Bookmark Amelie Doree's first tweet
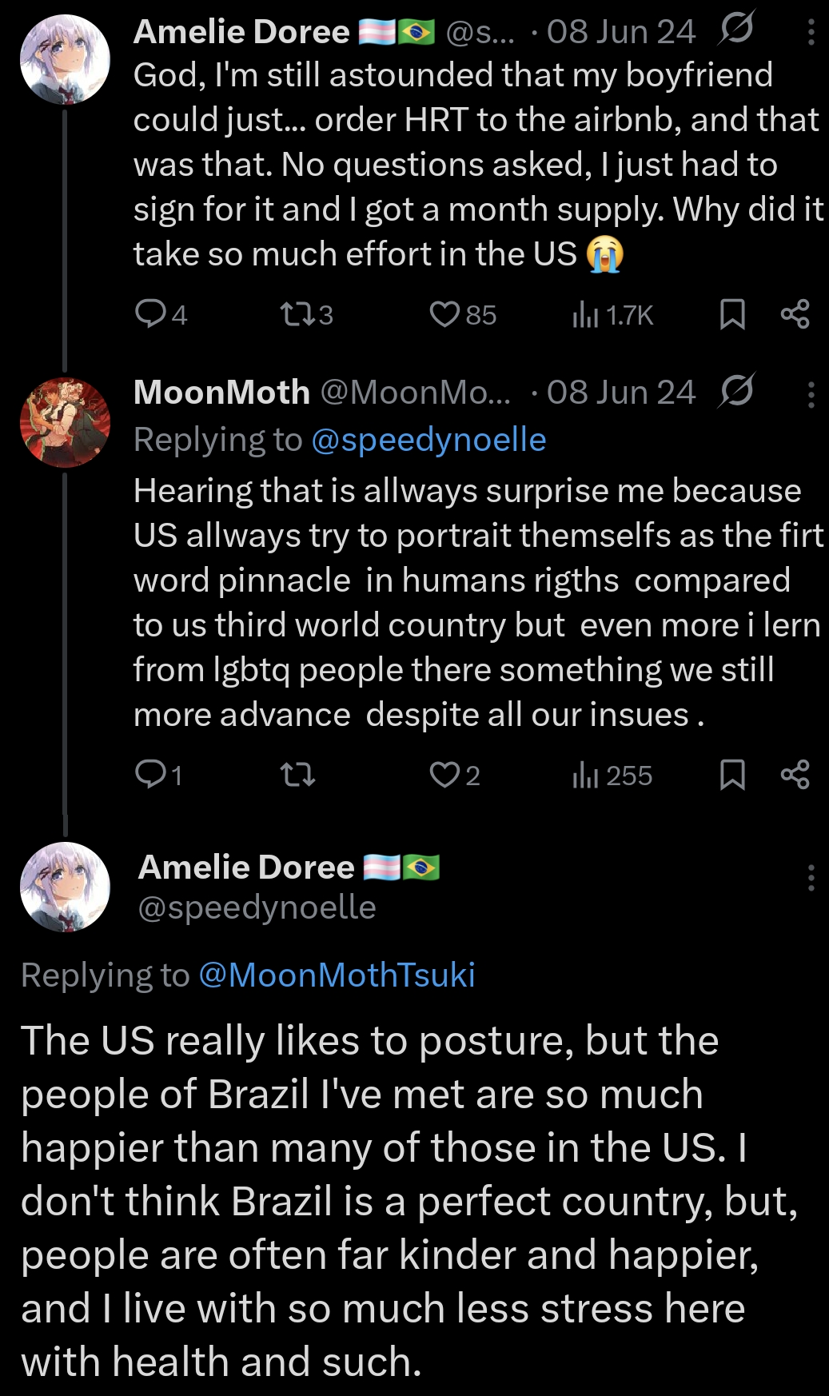This screenshot has height=1396, width=829. (732, 314)
